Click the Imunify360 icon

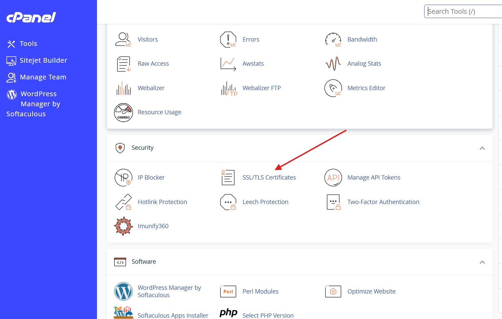(x=123, y=226)
